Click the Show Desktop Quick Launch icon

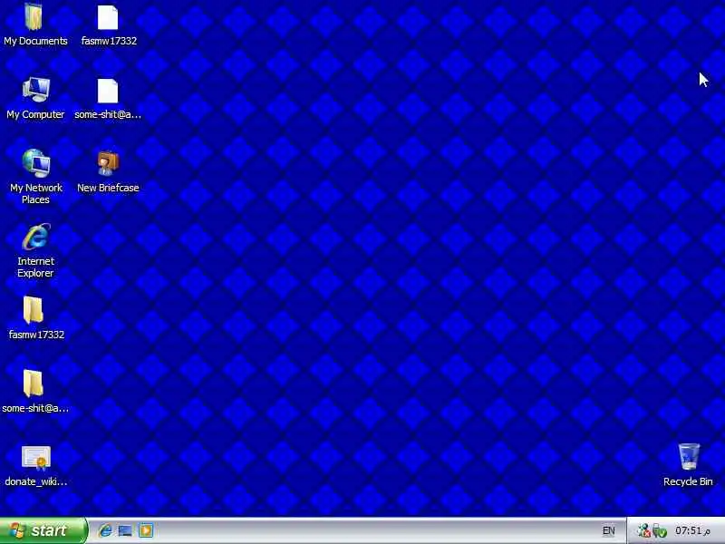[125, 530]
